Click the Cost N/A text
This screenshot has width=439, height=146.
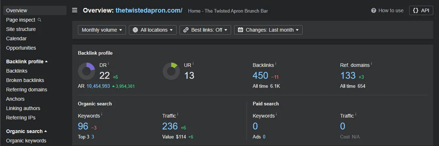[x=350, y=137]
